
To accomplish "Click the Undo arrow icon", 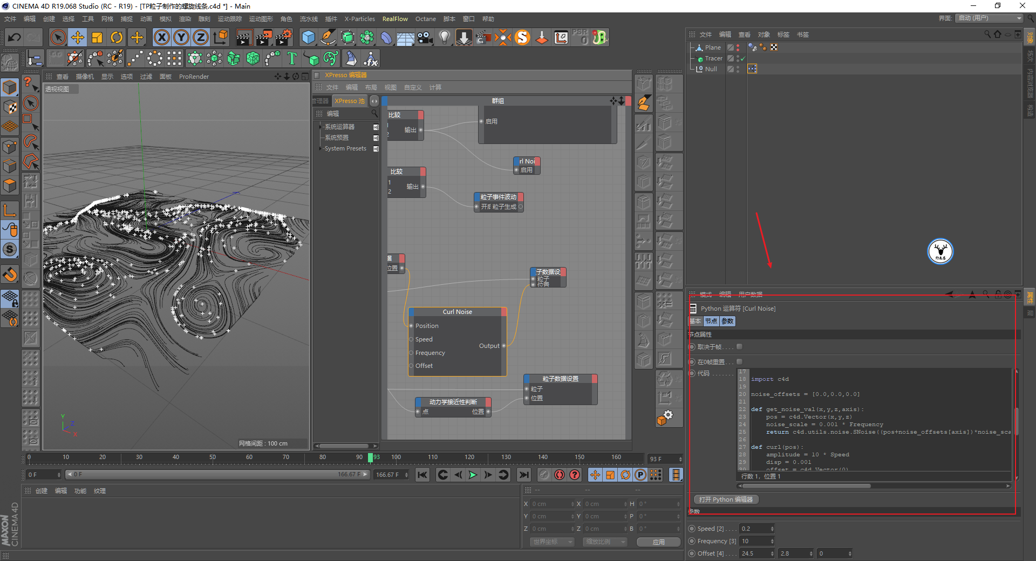I will click(15, 37).
